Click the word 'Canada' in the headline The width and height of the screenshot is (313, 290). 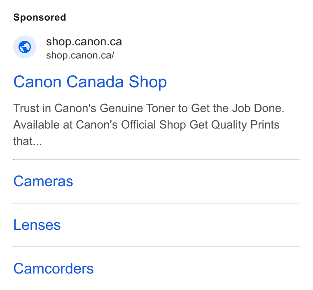click(x=95, y=82)
